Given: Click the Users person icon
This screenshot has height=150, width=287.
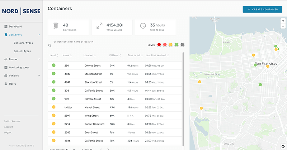Looking at the screenshot, I should coord(6,84).
